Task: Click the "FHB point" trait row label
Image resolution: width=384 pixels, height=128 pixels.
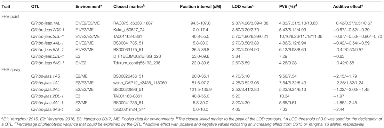Action: pyautogui.click(x=10, y=17)
